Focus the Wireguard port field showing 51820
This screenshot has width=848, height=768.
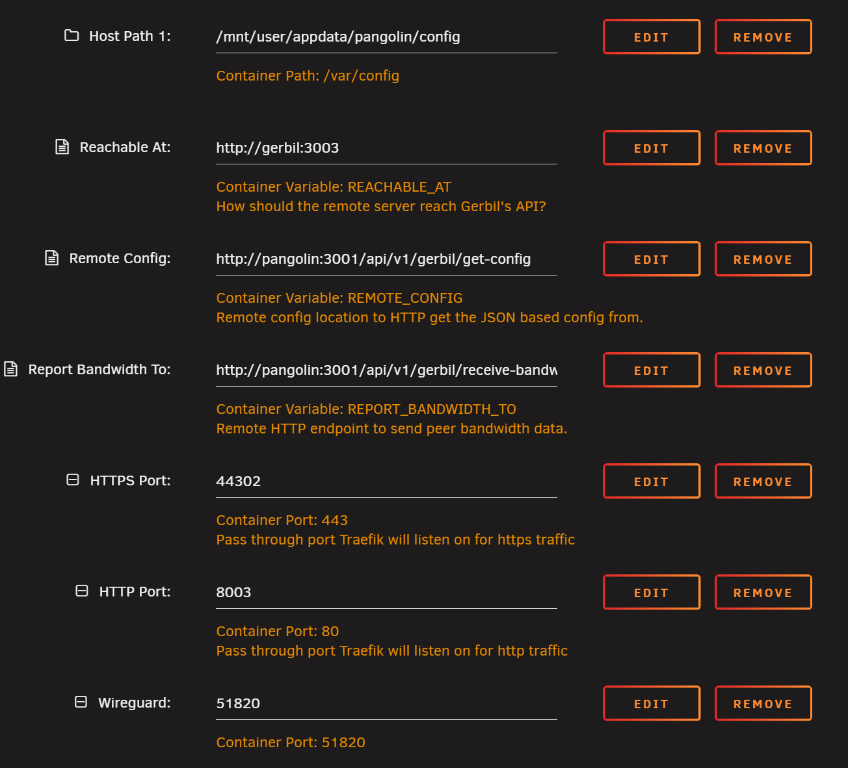point(386,704)
